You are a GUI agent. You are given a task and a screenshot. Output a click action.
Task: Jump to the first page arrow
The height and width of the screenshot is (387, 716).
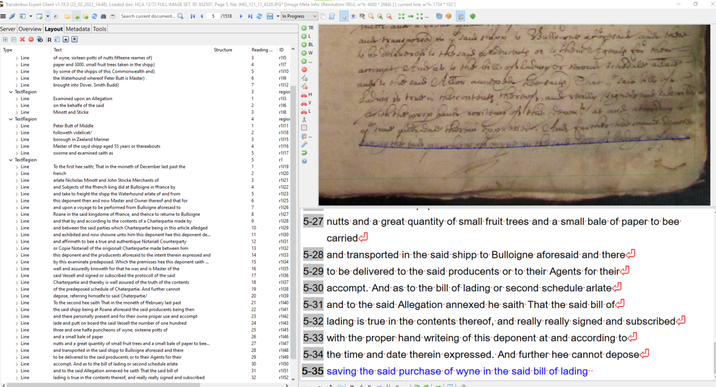[193, 16]
